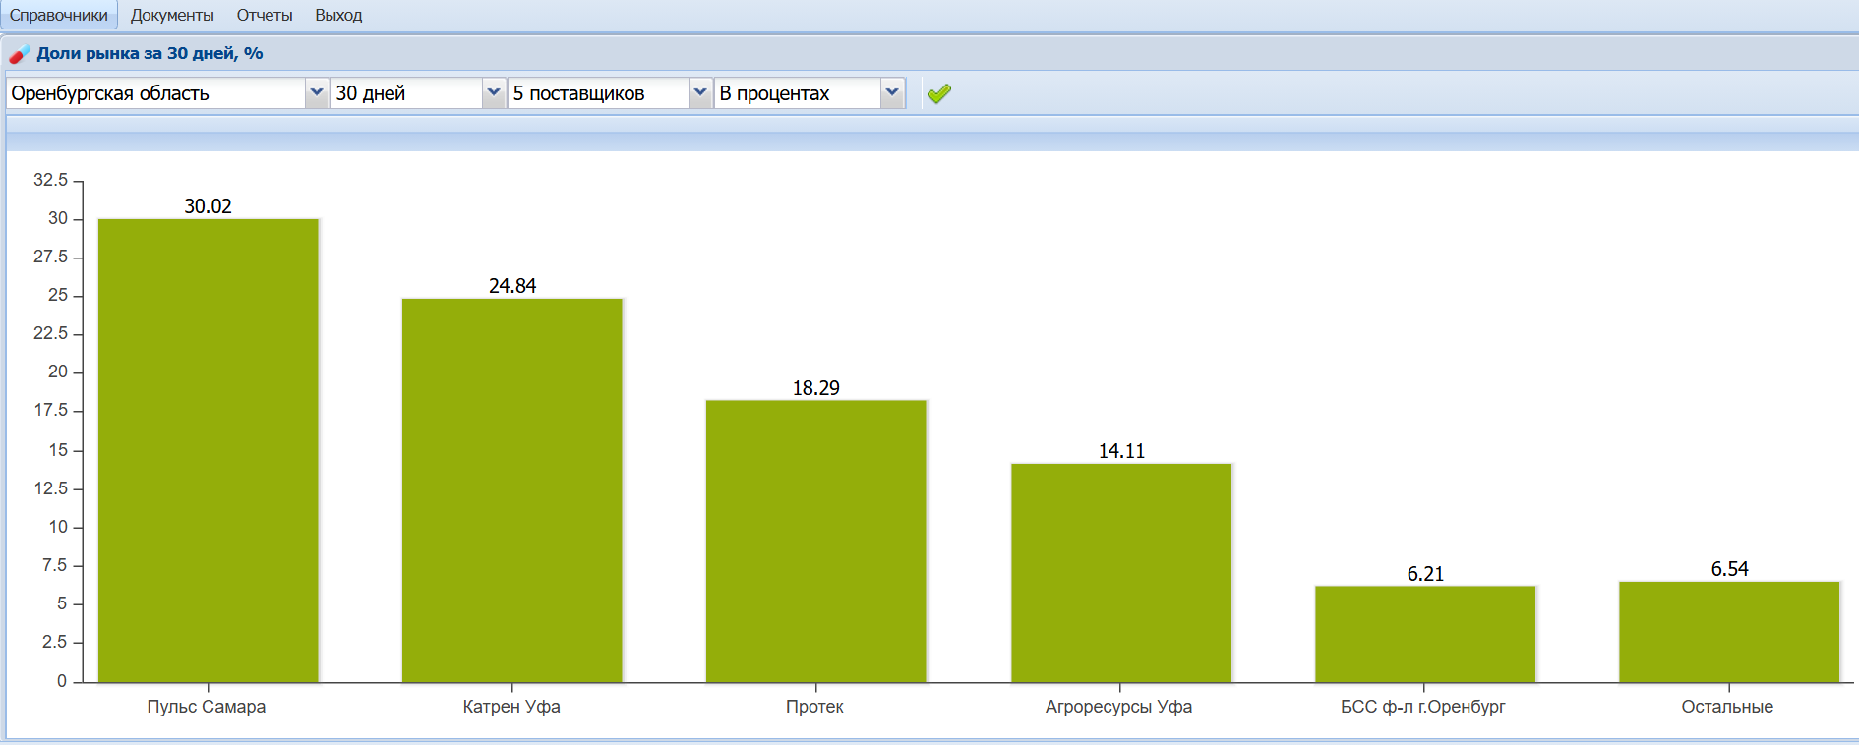Image resolution: width=1859 pixels, height=745 pixels.
Task: Click the БСС ф-л г.Оренбург bar
Action: [x=1425, y=634]
